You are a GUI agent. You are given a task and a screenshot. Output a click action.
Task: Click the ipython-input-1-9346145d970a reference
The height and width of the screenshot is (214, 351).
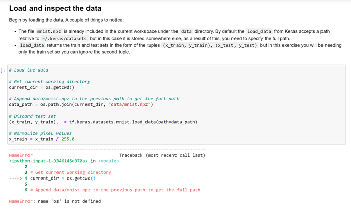click(x=48, y=161)
